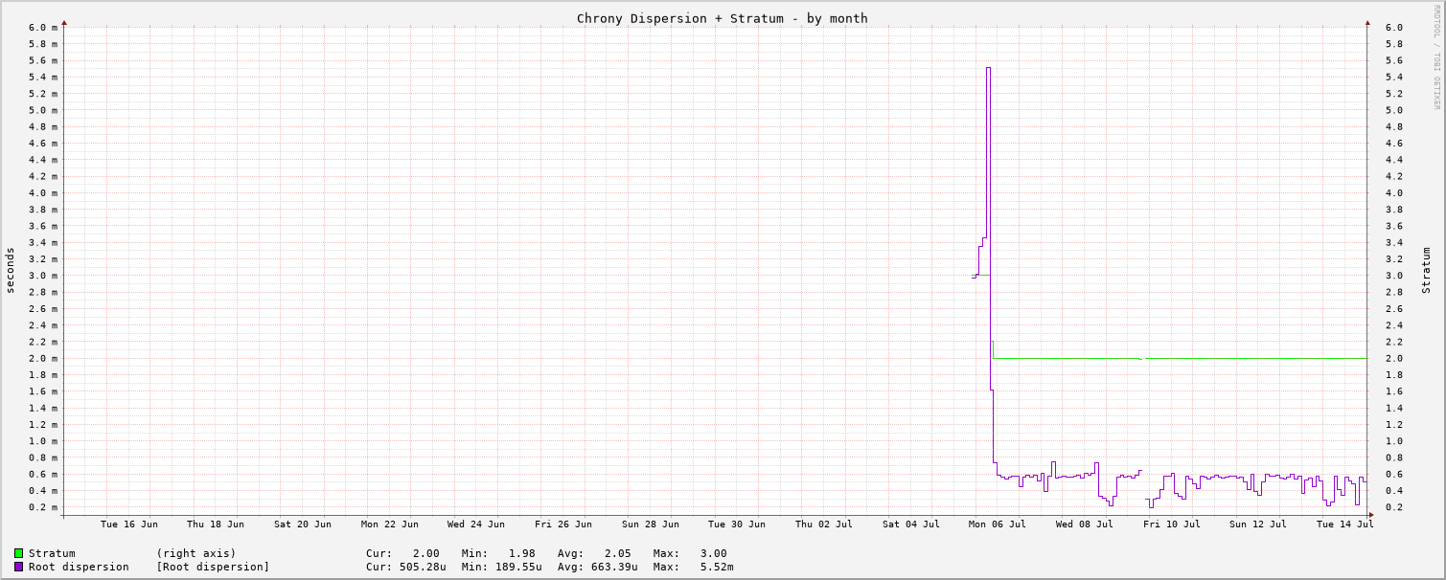The width and height of the screenshot is (1446, 580).
Task: Click left axis tick '6.0 m'
Action: (x=42, y=27)
